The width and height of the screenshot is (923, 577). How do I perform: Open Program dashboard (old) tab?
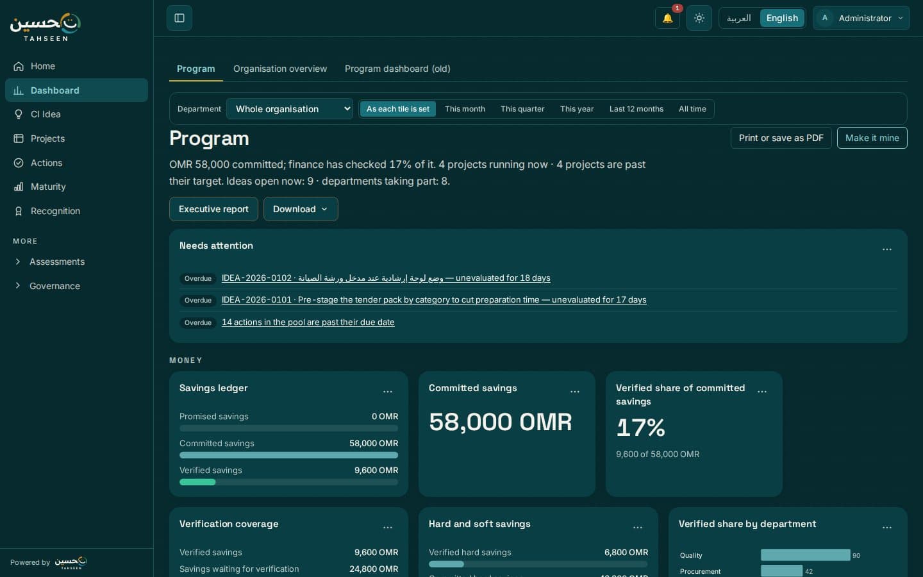pyautogui.click(x=397, y=69)
